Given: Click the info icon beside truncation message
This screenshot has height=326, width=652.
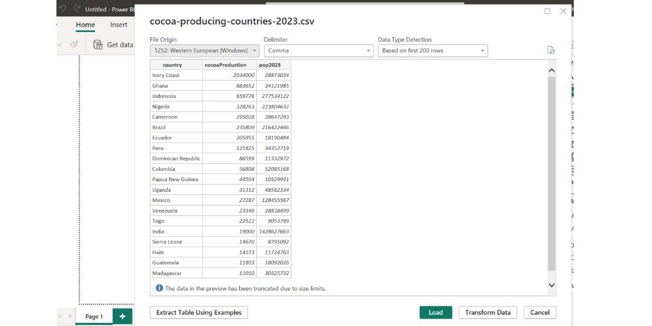Looking at the screenshot, I should point(158,288).
